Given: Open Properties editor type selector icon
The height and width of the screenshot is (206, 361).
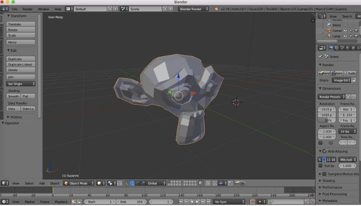Looking at the screenshot, I should pos(322,48).
